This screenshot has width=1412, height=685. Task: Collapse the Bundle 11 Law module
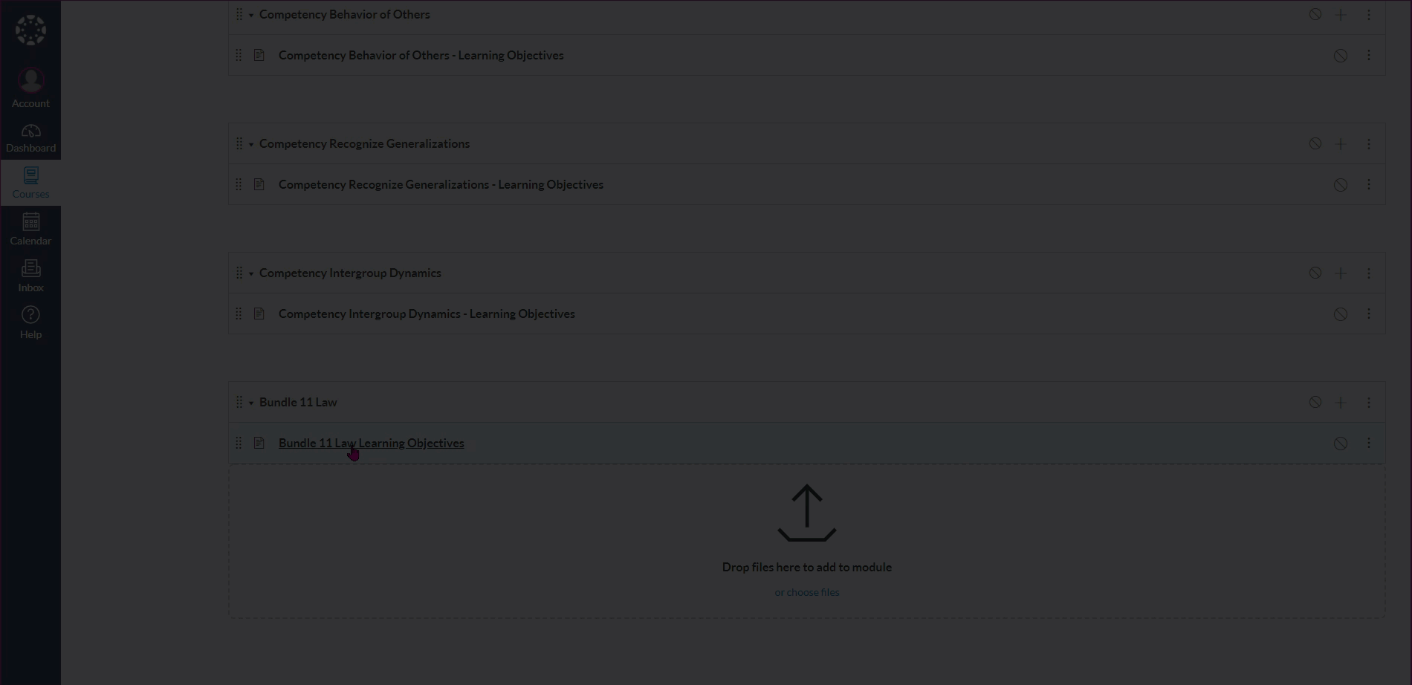pyautogui.click(x=251, y=403)
